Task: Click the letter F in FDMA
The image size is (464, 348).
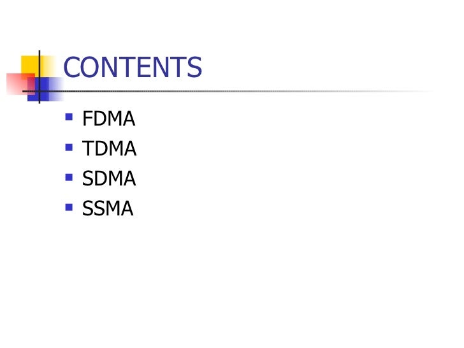Action: (x=87, y=119)
